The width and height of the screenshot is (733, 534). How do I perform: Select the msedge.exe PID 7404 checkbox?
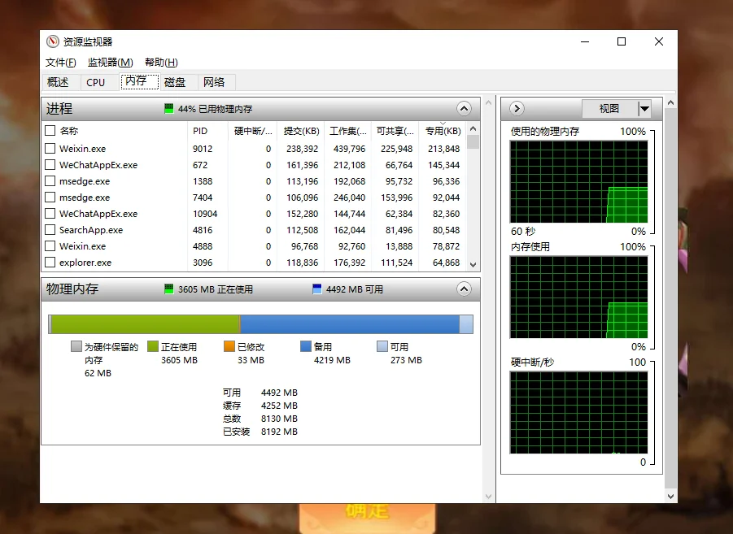point(50,198)
